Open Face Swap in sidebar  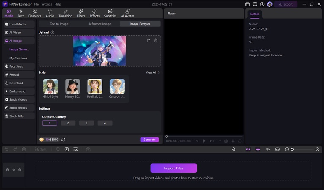coord(19,66)
